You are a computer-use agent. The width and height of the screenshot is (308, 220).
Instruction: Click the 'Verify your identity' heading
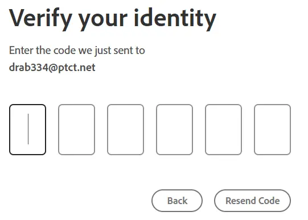pos(113,19)
